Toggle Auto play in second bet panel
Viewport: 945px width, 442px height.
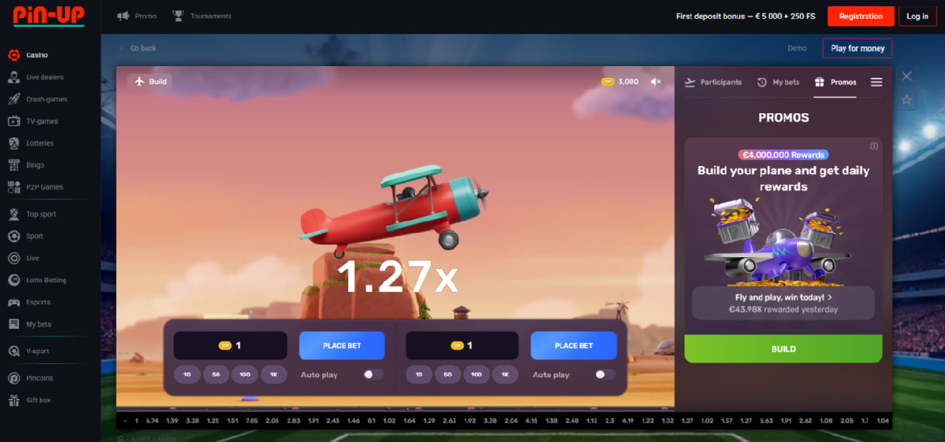(x=606, y=374)
